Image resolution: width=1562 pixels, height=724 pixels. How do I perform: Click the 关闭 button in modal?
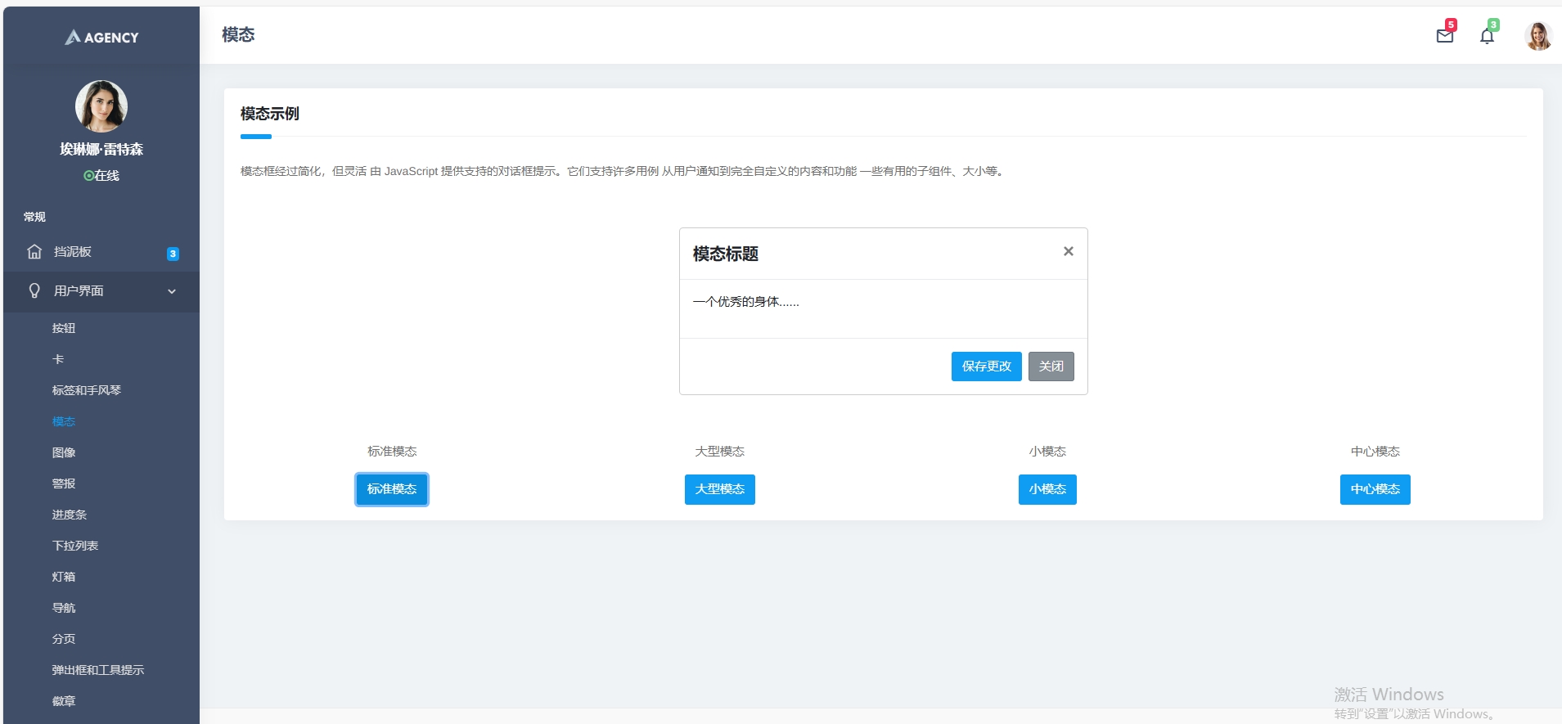pos(1051,366)
